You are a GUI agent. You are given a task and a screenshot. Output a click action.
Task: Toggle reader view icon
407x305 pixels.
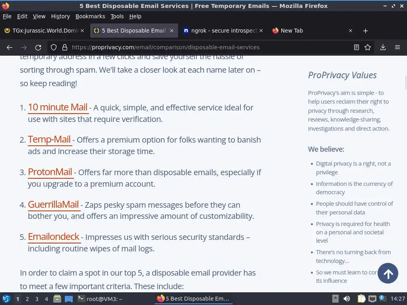coord(357,47)
